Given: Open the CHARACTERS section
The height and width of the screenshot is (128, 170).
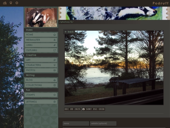Looking at the screenshot, I should click(41, 65).
